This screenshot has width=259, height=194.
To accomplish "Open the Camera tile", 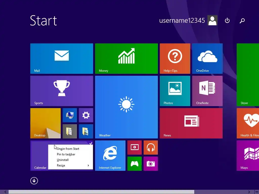I will (151, 164).
